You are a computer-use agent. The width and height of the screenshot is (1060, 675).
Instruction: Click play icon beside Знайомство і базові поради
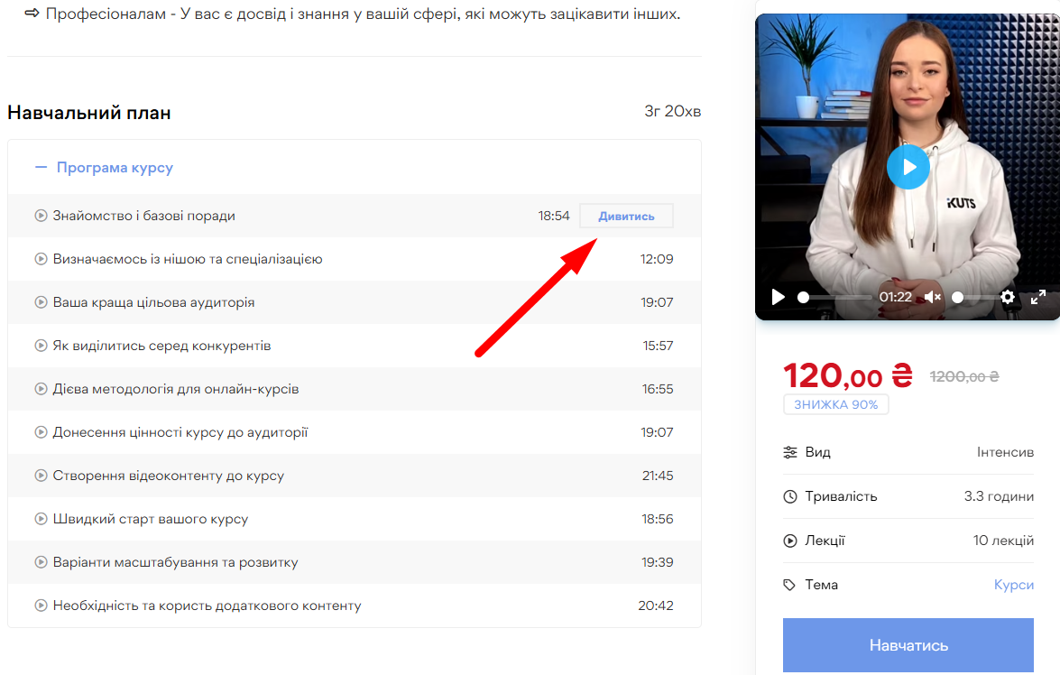click(x=41, y=216)
